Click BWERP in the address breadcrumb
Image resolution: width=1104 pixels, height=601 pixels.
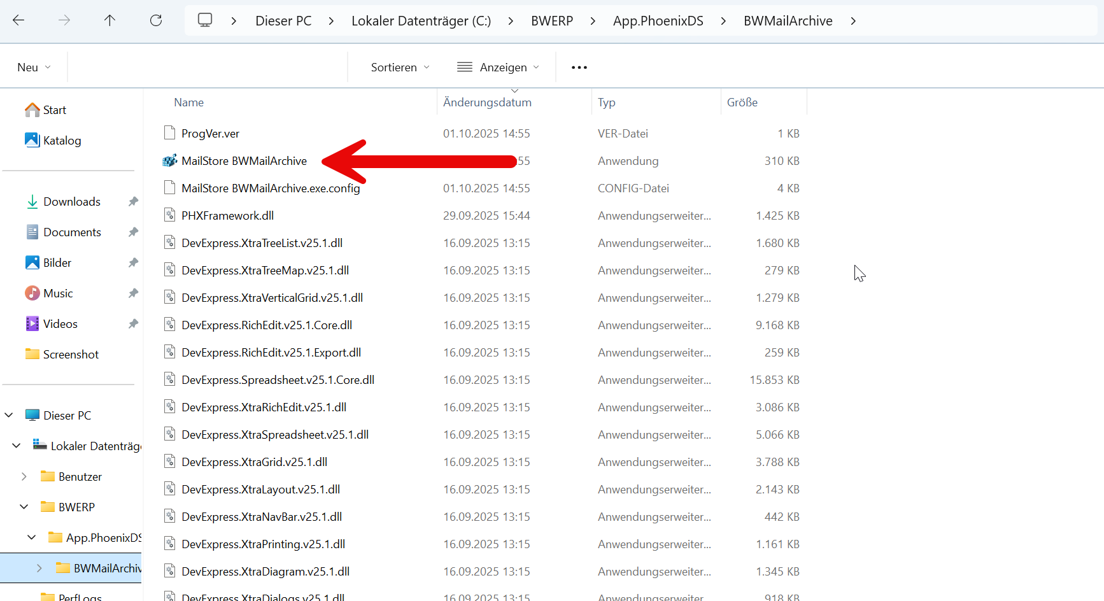click(551, 21)
